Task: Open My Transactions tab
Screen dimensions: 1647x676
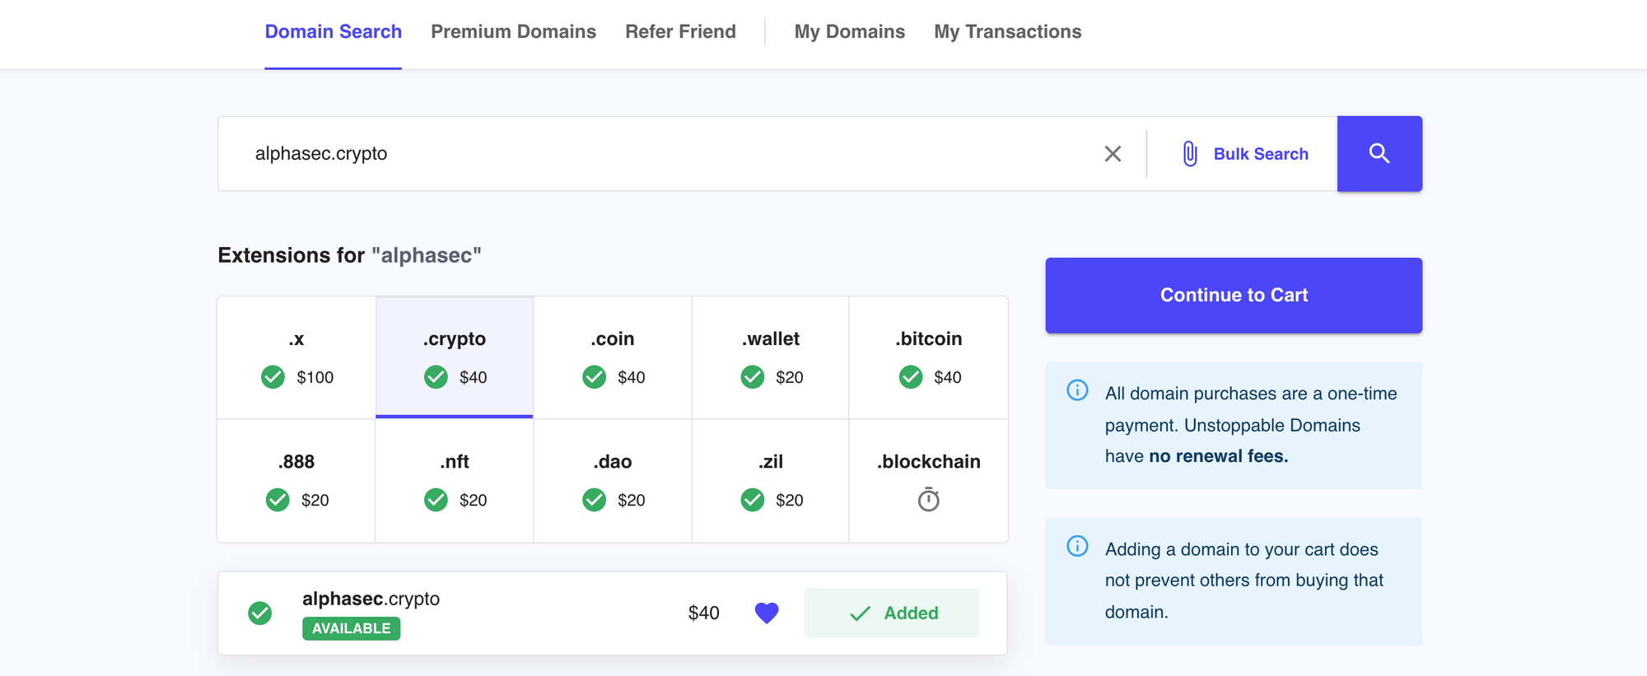Action: point(1007,32)
